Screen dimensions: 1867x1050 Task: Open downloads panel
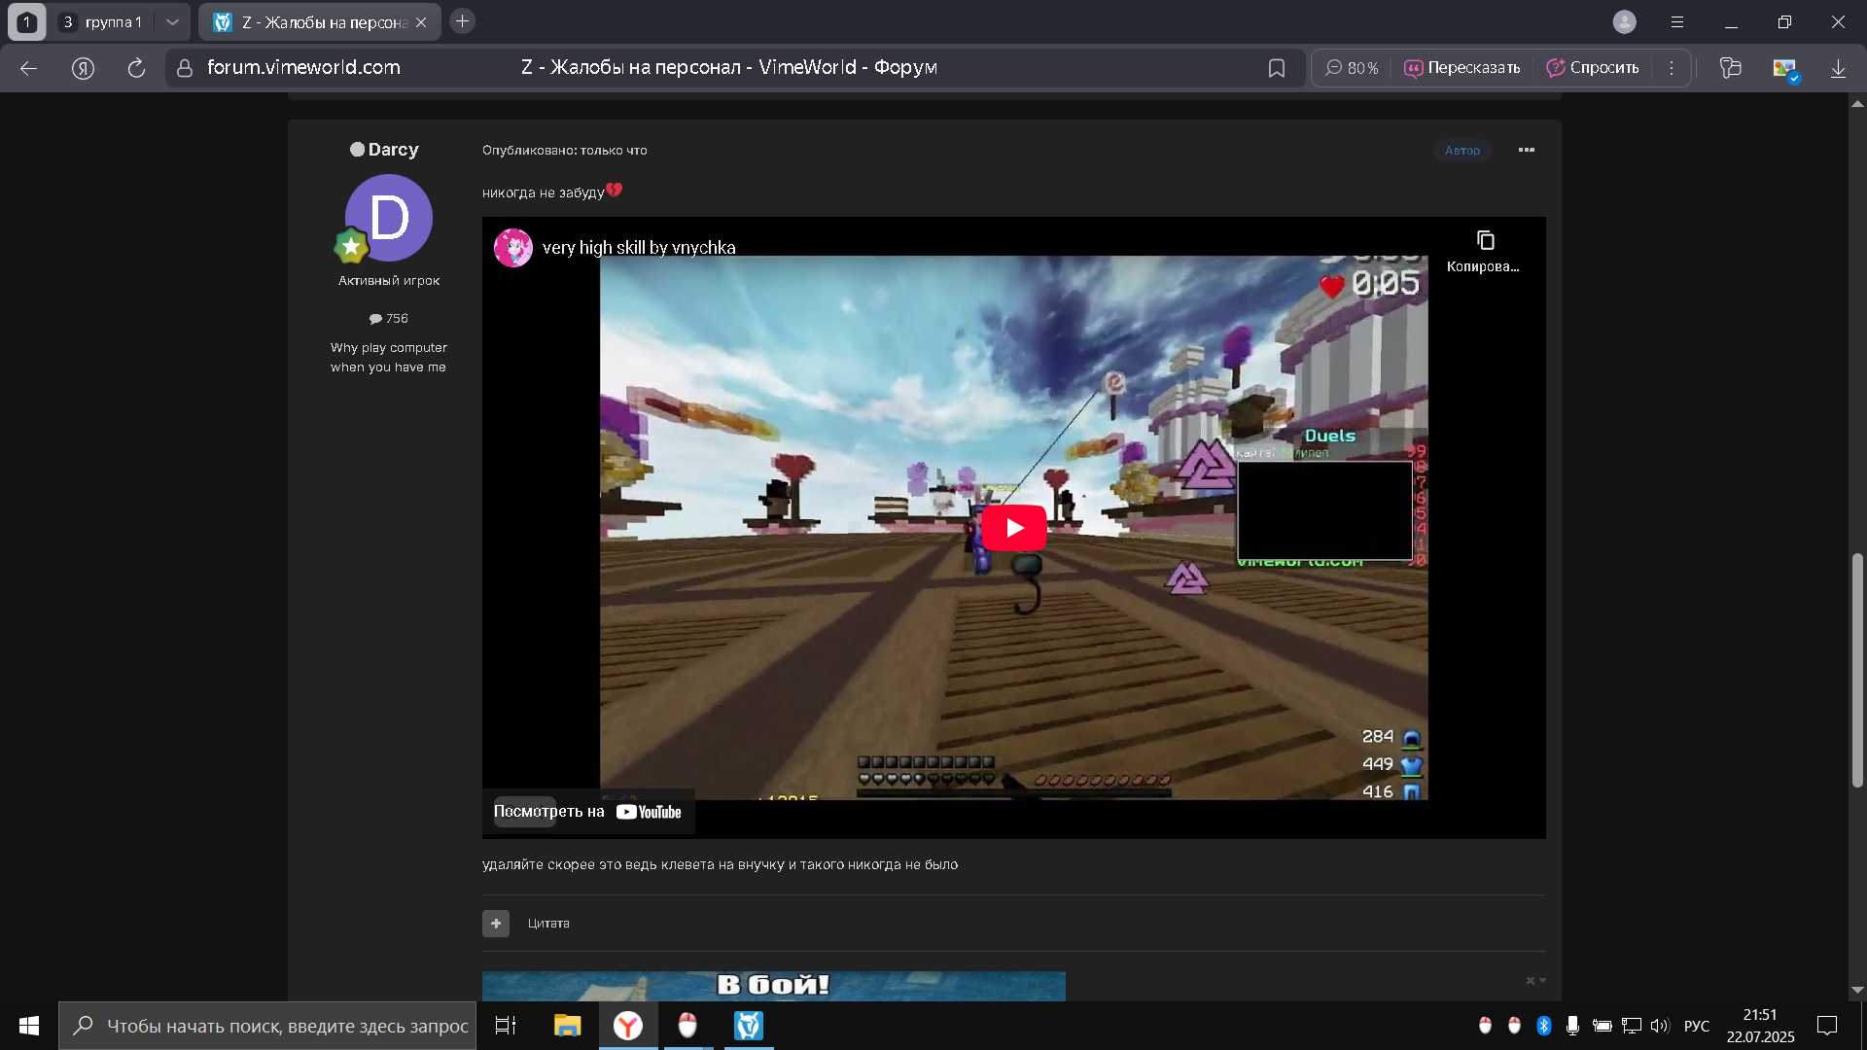pos(1838,68)
